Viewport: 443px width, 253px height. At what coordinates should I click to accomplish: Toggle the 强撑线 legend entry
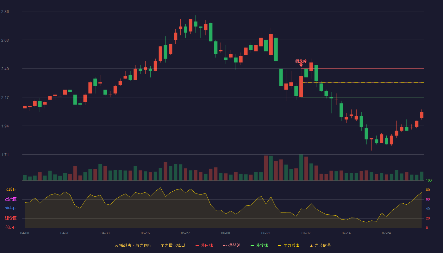[x=259, y=245]
